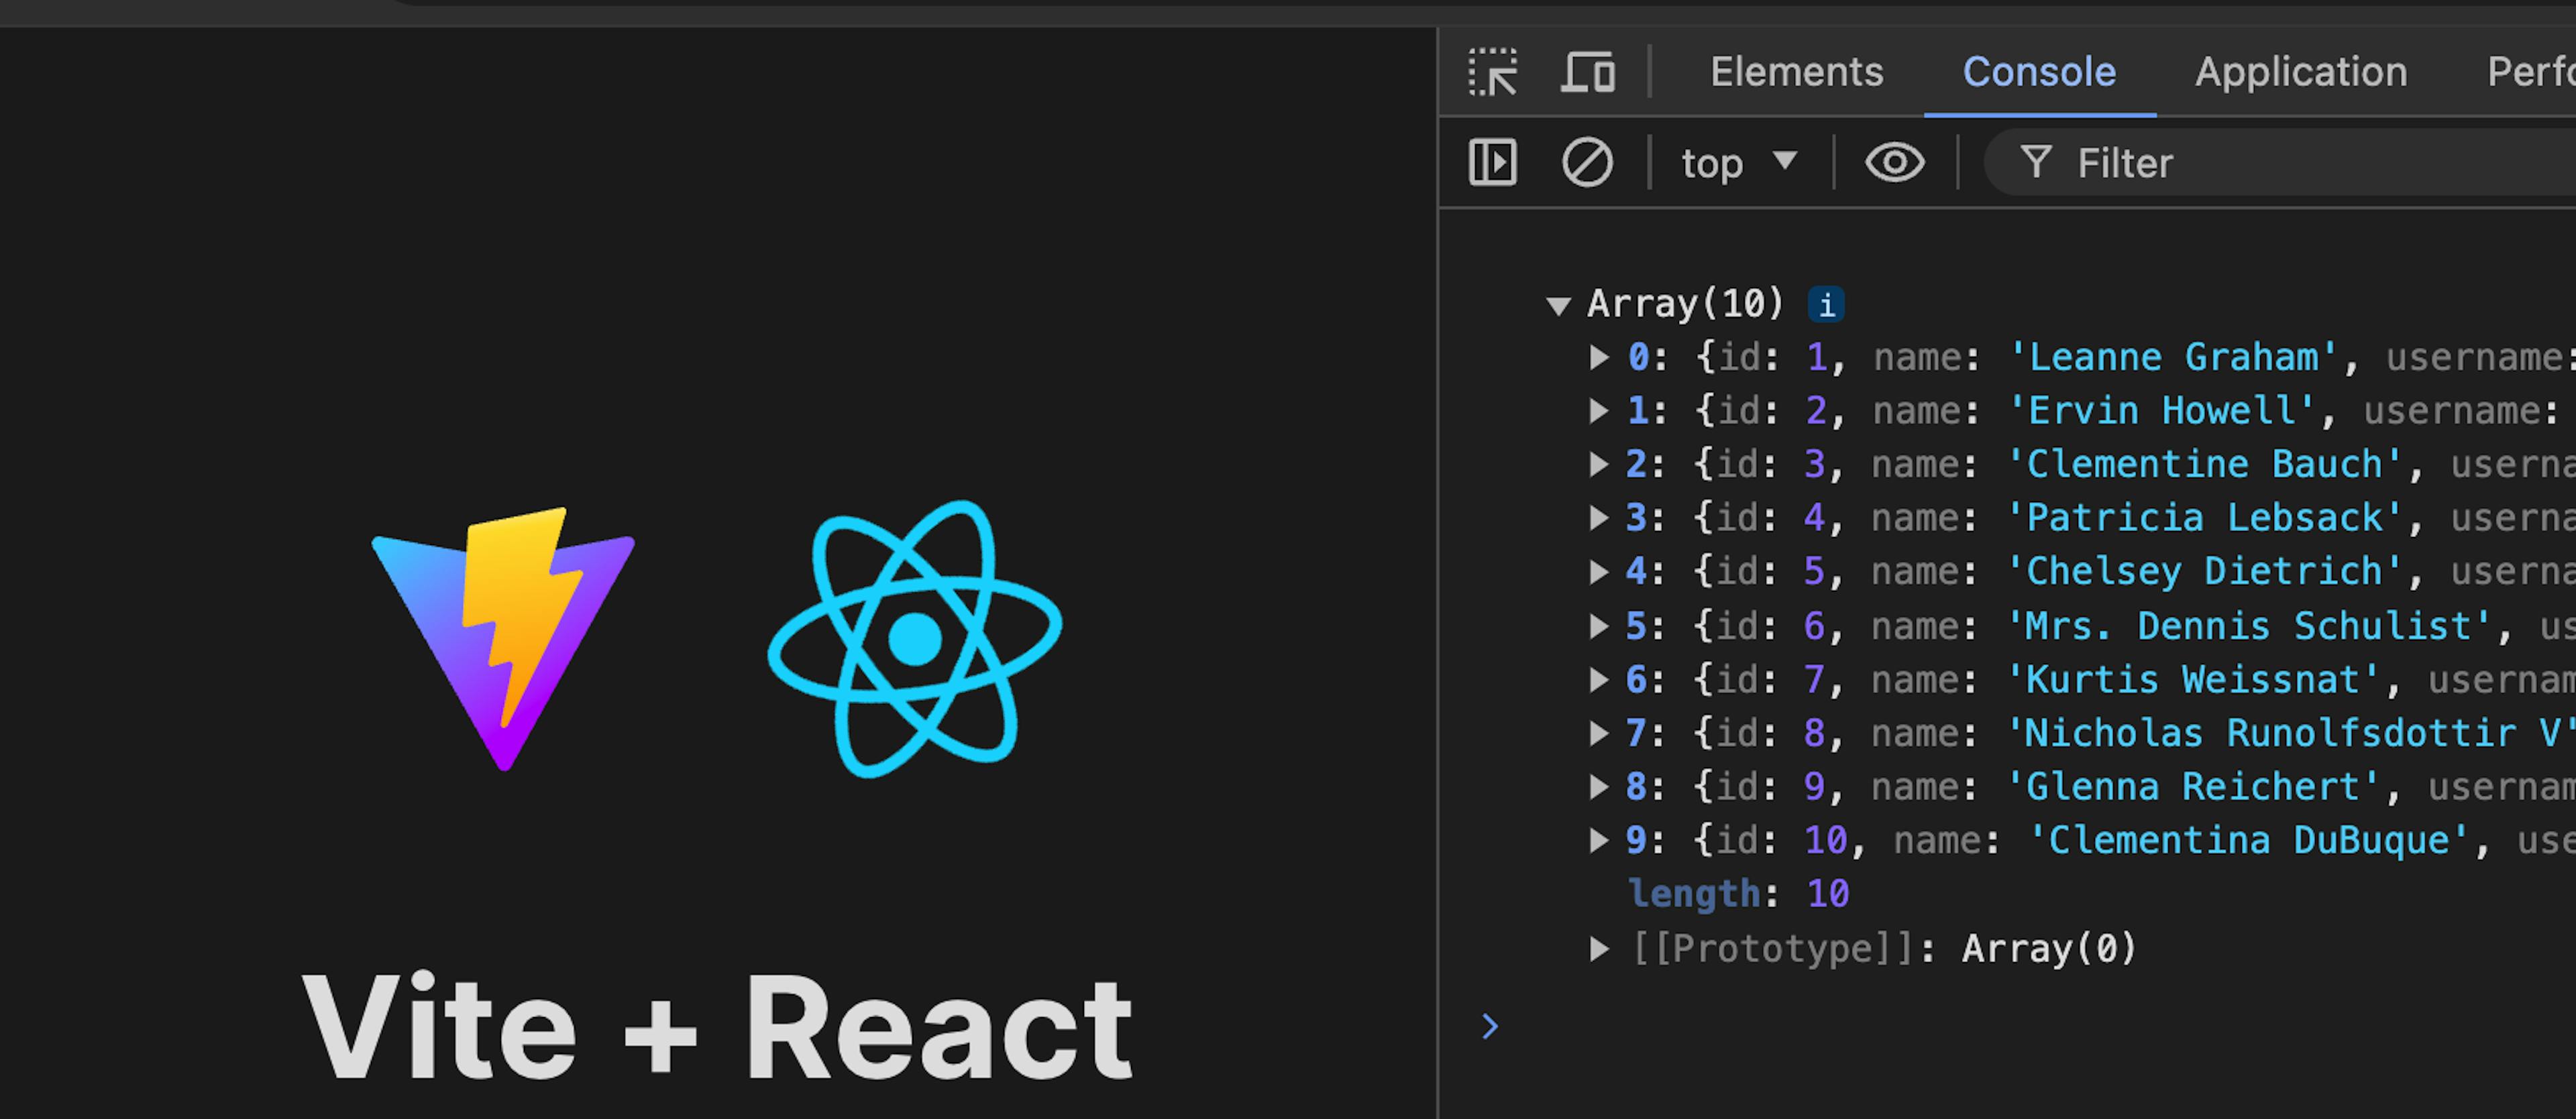Open the Vite logo link
2576x1119 pixels.
click(503, 640)
